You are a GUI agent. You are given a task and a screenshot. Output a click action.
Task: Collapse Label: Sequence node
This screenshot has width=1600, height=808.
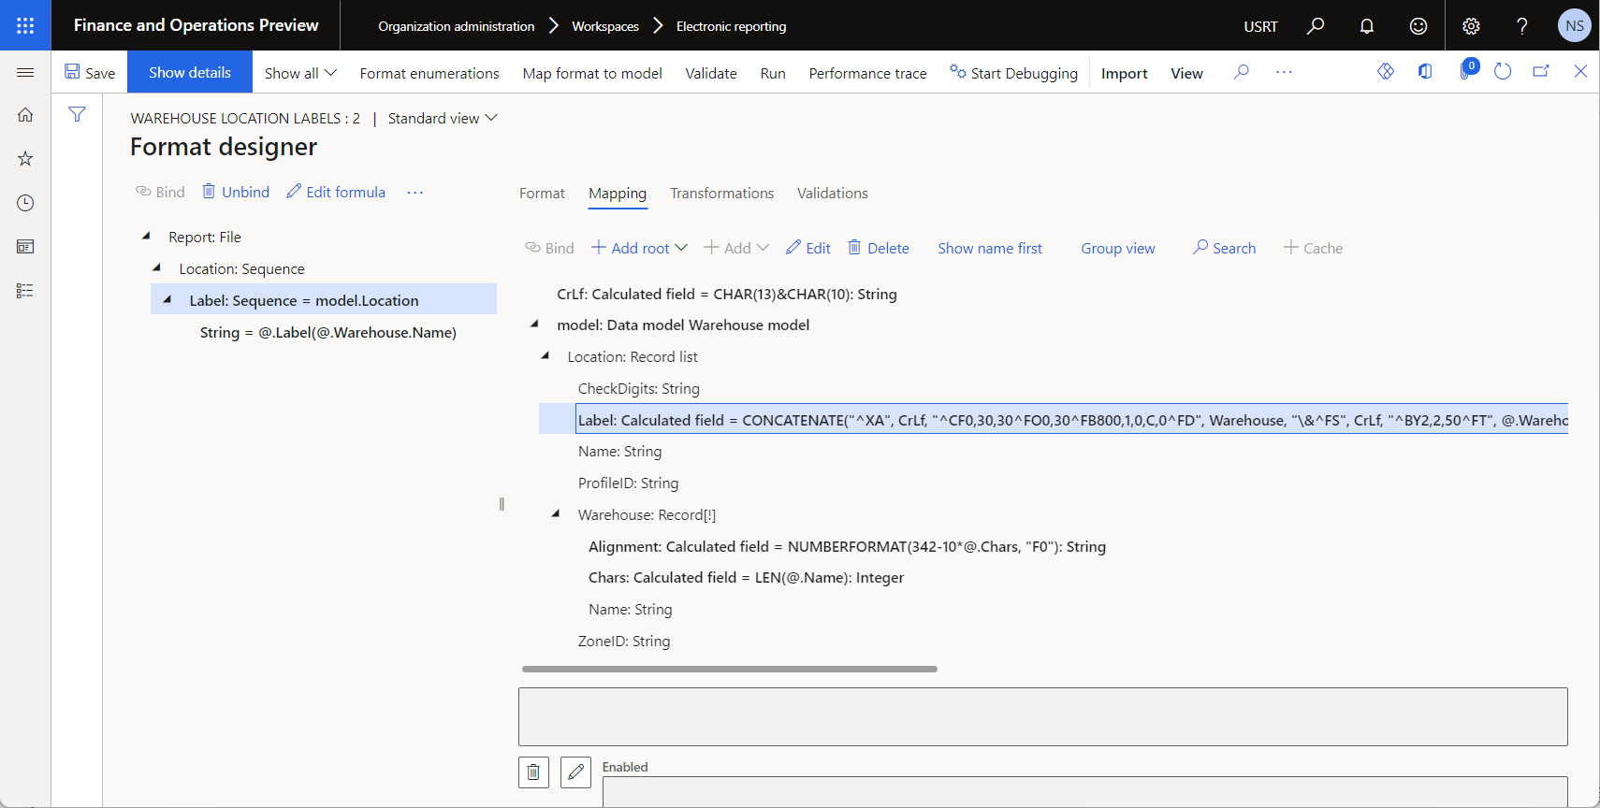[167, 300]
